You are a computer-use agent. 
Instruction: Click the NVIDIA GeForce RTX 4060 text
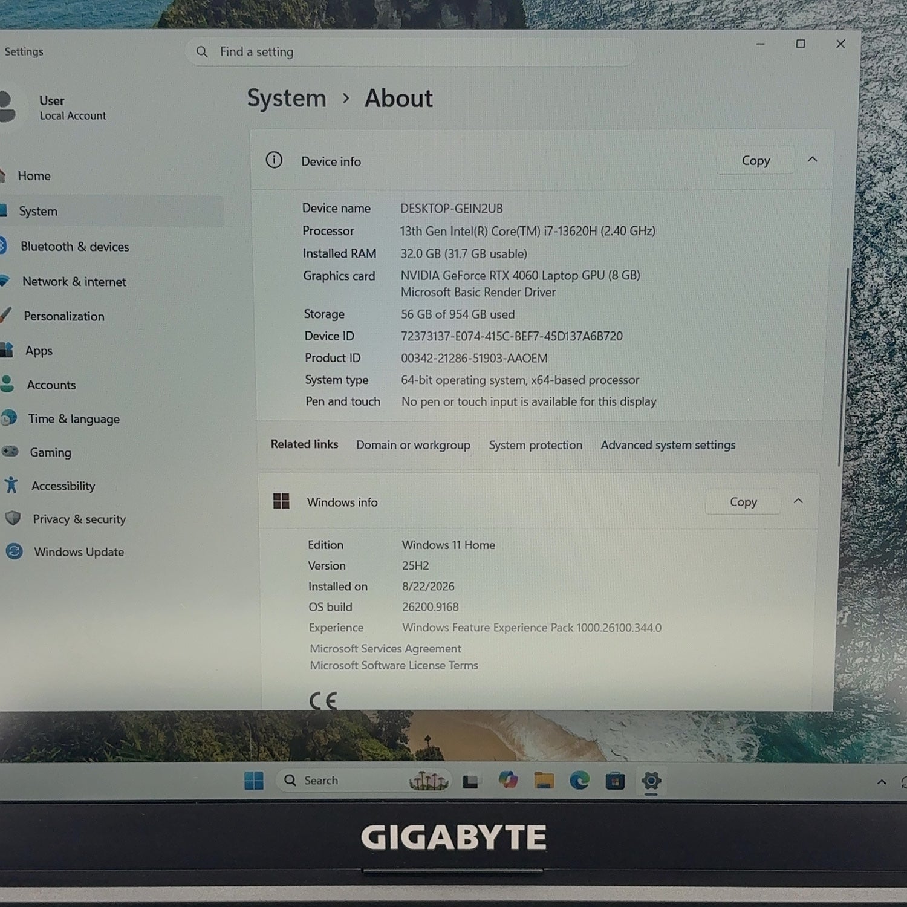[520, 276]
